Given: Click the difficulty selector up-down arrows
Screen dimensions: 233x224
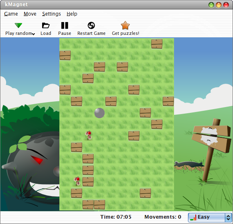Looking at the screenshot, I should pos(228,217).
